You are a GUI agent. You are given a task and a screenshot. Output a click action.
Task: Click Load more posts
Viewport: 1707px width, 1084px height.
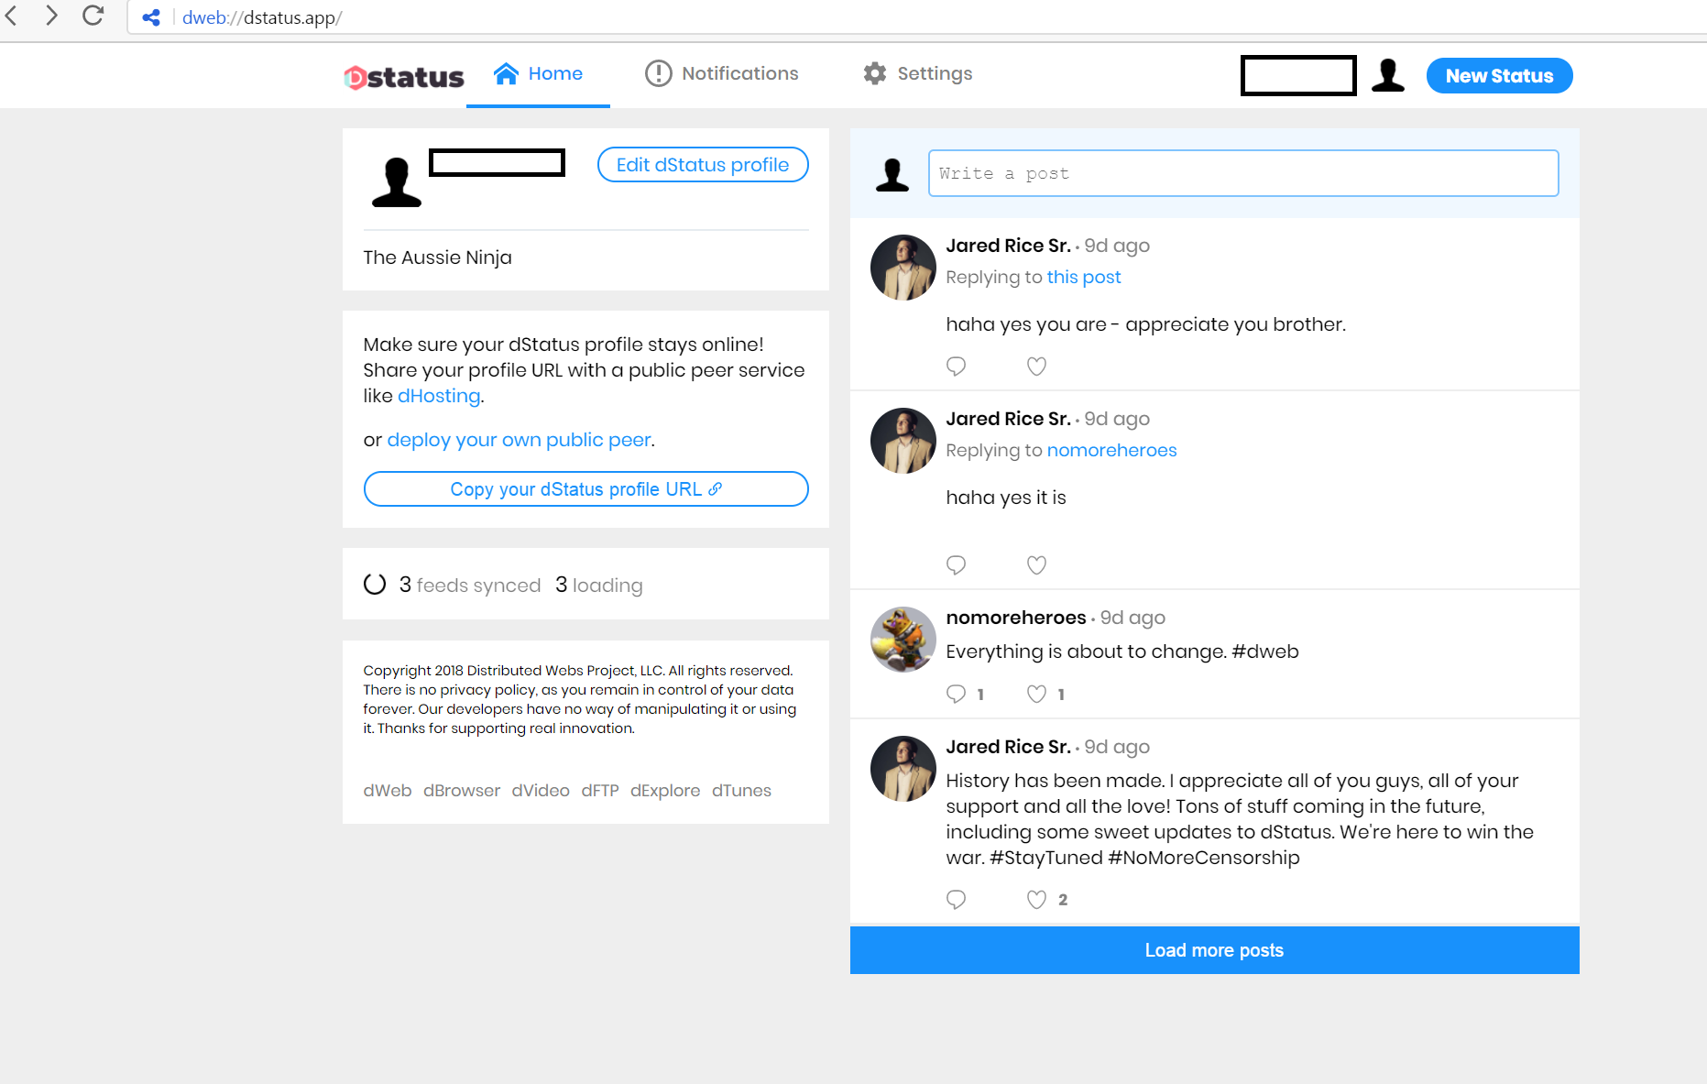1214,950
